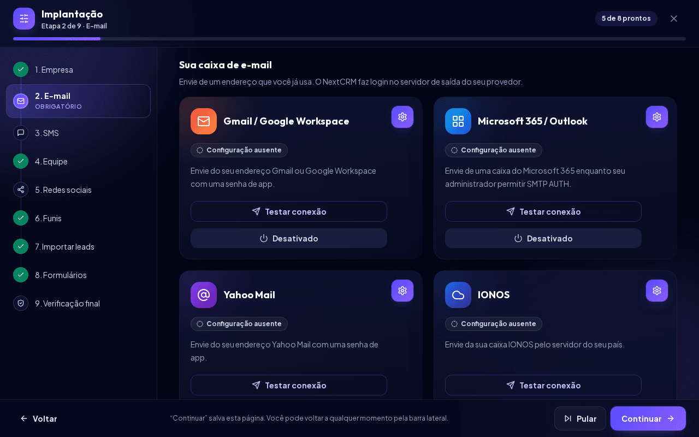This screenshot has width=699, height=437.
Task: Go to step 1. Empresa
Action: pyautogui.click(x=78, y=69)
